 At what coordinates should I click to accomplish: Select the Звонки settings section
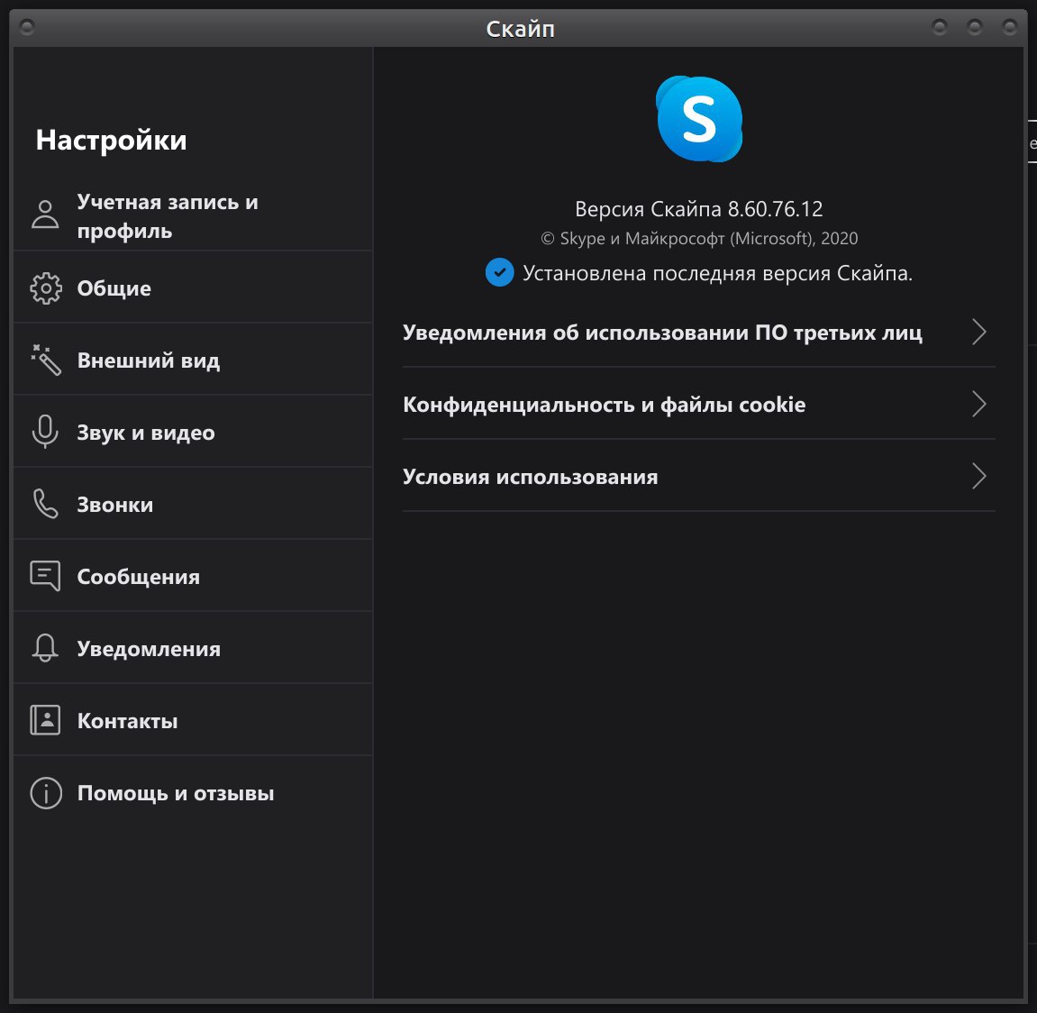[x=193, y=504]
